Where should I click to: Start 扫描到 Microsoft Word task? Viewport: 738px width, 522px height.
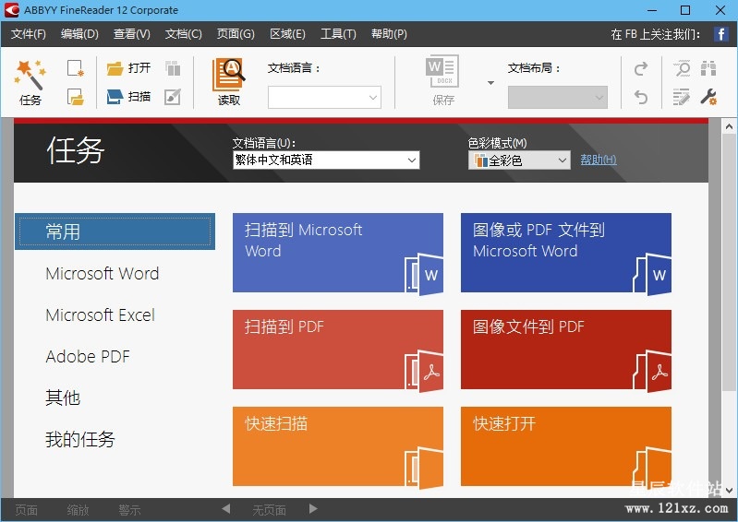[x=338, y=253]
